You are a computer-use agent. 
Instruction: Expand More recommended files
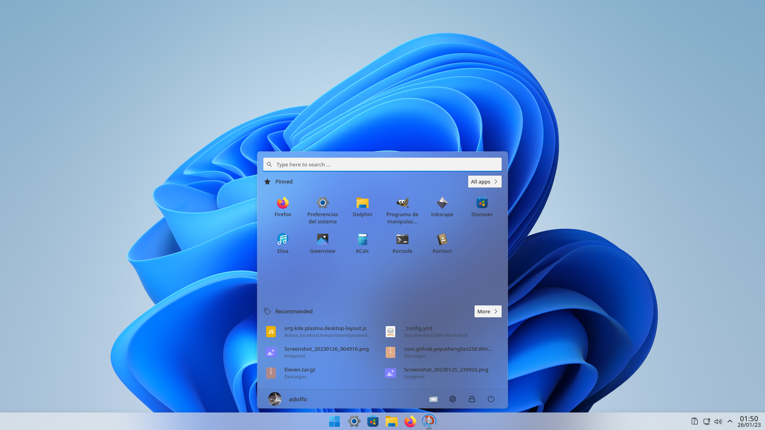[x=488, y=311]
